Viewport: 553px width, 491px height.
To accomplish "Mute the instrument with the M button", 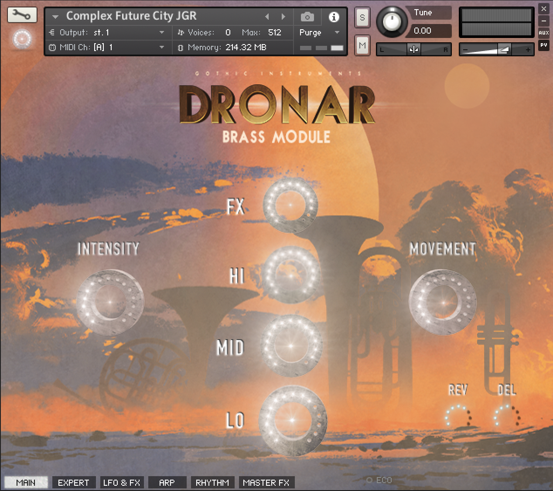I will pyautogui.click(x=362, y=45).
